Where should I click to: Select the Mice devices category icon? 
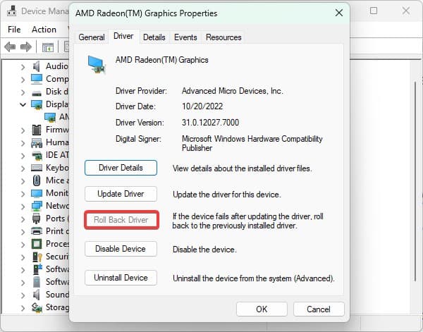pos(37,180)
